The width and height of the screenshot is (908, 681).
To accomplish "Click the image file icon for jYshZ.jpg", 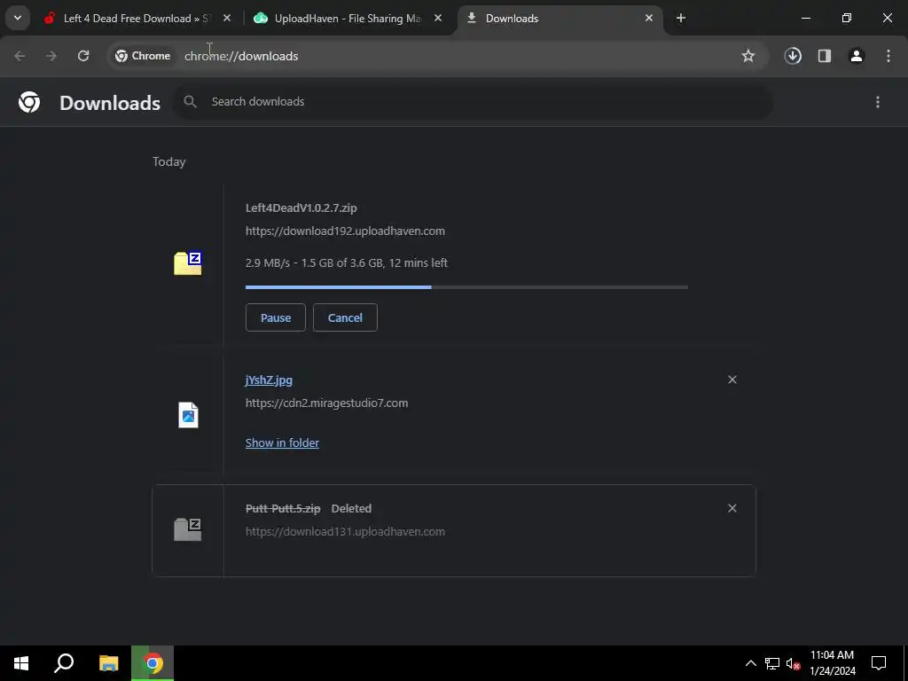I will (x=188, y=415).
